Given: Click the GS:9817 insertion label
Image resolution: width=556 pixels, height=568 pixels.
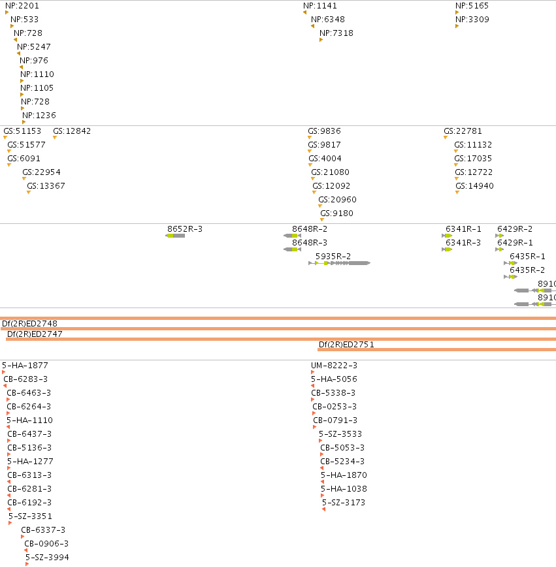Looking at the screenshot, I should (325, 145).
